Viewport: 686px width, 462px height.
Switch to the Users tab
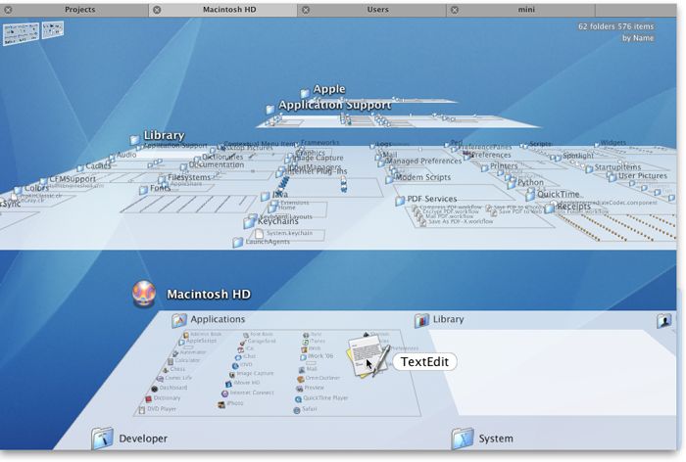click(x=377, y=9)
